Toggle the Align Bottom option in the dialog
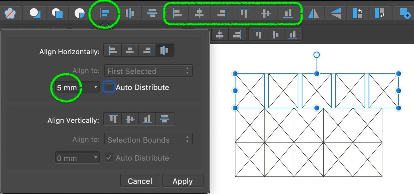This screenshot has height=194, width=414. 147,119
